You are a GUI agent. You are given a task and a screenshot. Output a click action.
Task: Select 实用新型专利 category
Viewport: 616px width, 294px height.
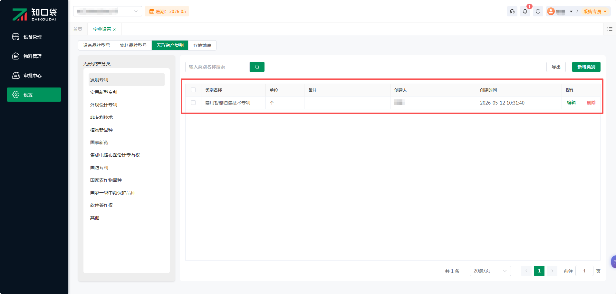click(127, 92)
